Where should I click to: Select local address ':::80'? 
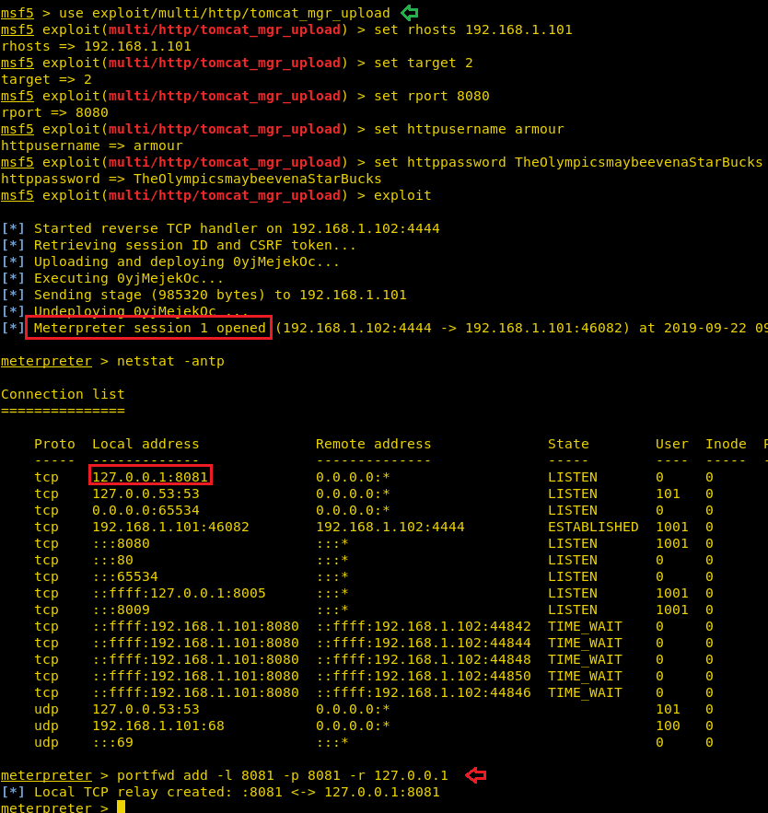click(x=112, y=560)
